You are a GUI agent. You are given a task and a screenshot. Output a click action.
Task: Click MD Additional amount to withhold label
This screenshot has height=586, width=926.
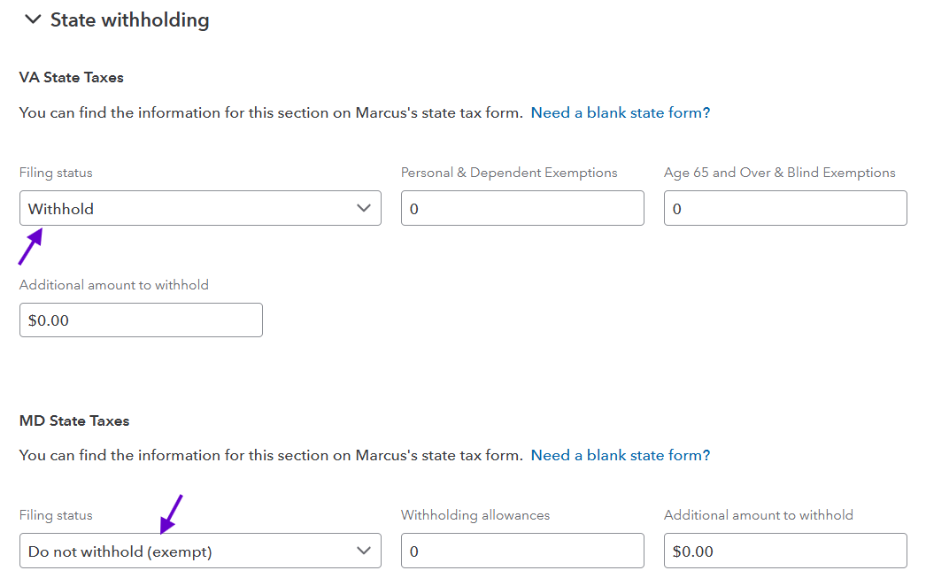point(758,515)
